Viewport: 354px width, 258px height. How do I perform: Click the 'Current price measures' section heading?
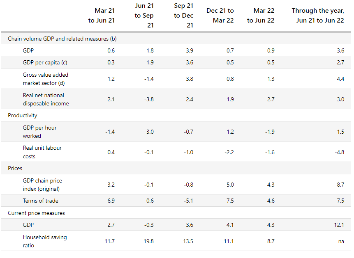point(37,213)
